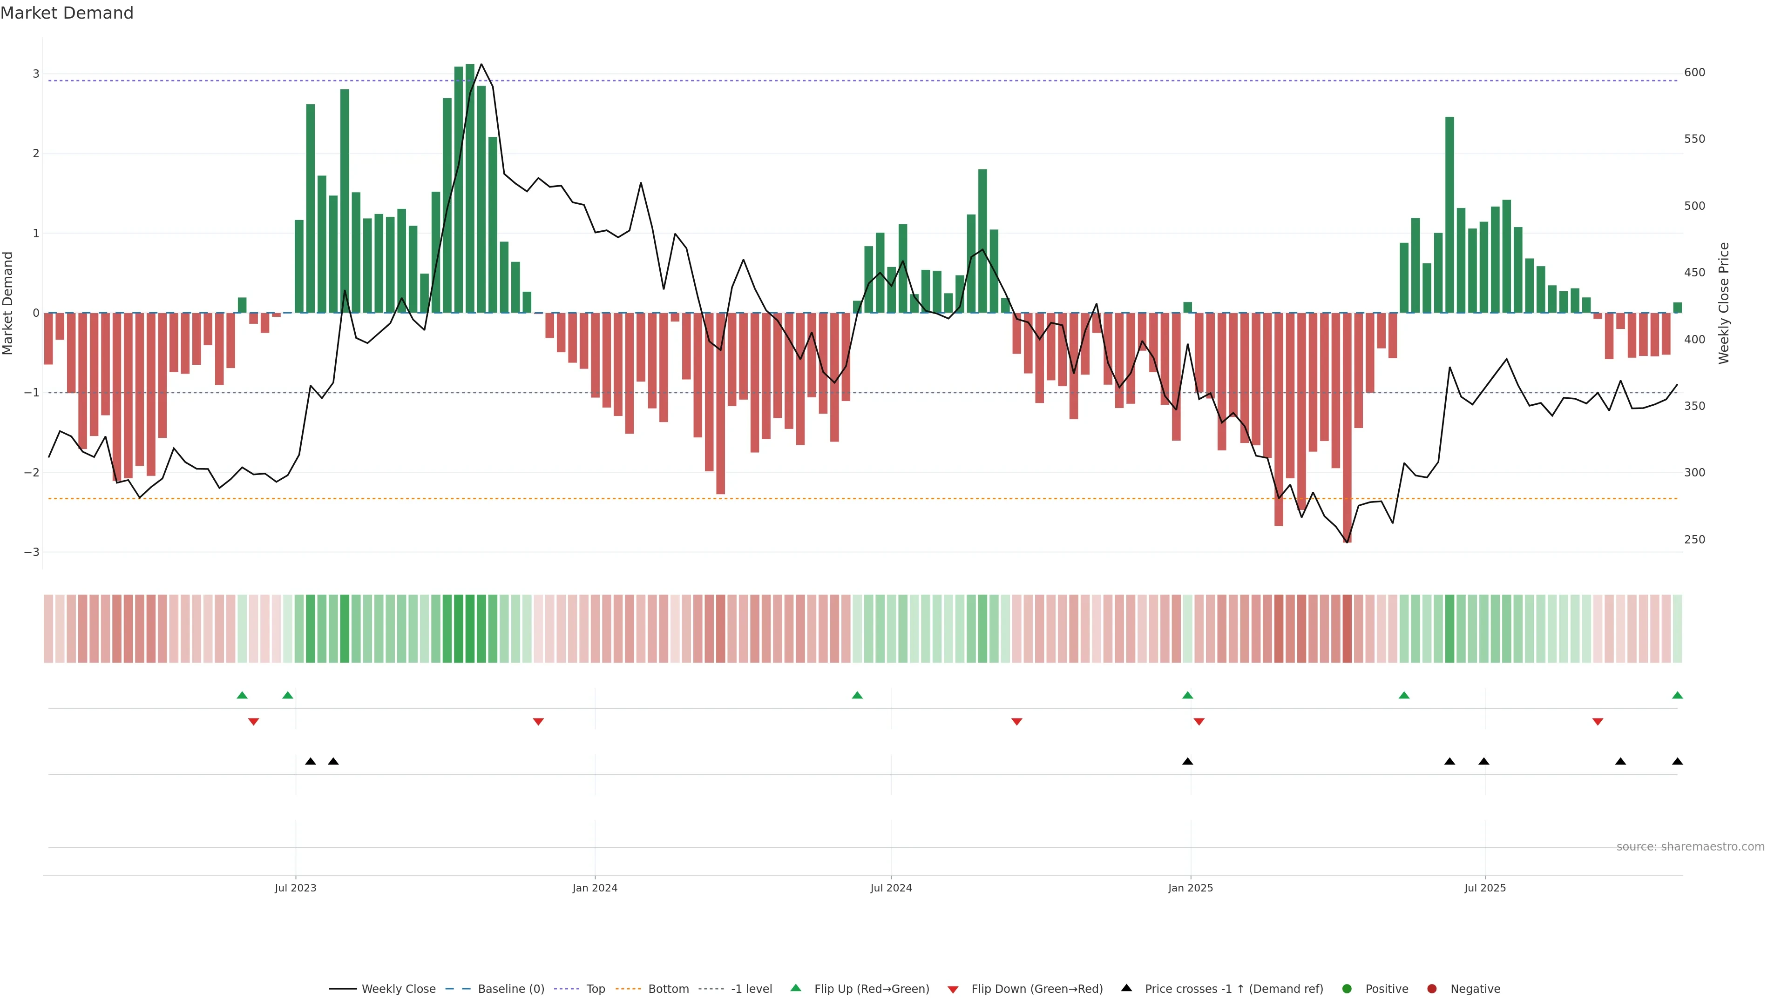The height and width of the screenshot is (1005, 1788).
Task: Click the red Negative circle legend icon
Action: click(1431, 988)
